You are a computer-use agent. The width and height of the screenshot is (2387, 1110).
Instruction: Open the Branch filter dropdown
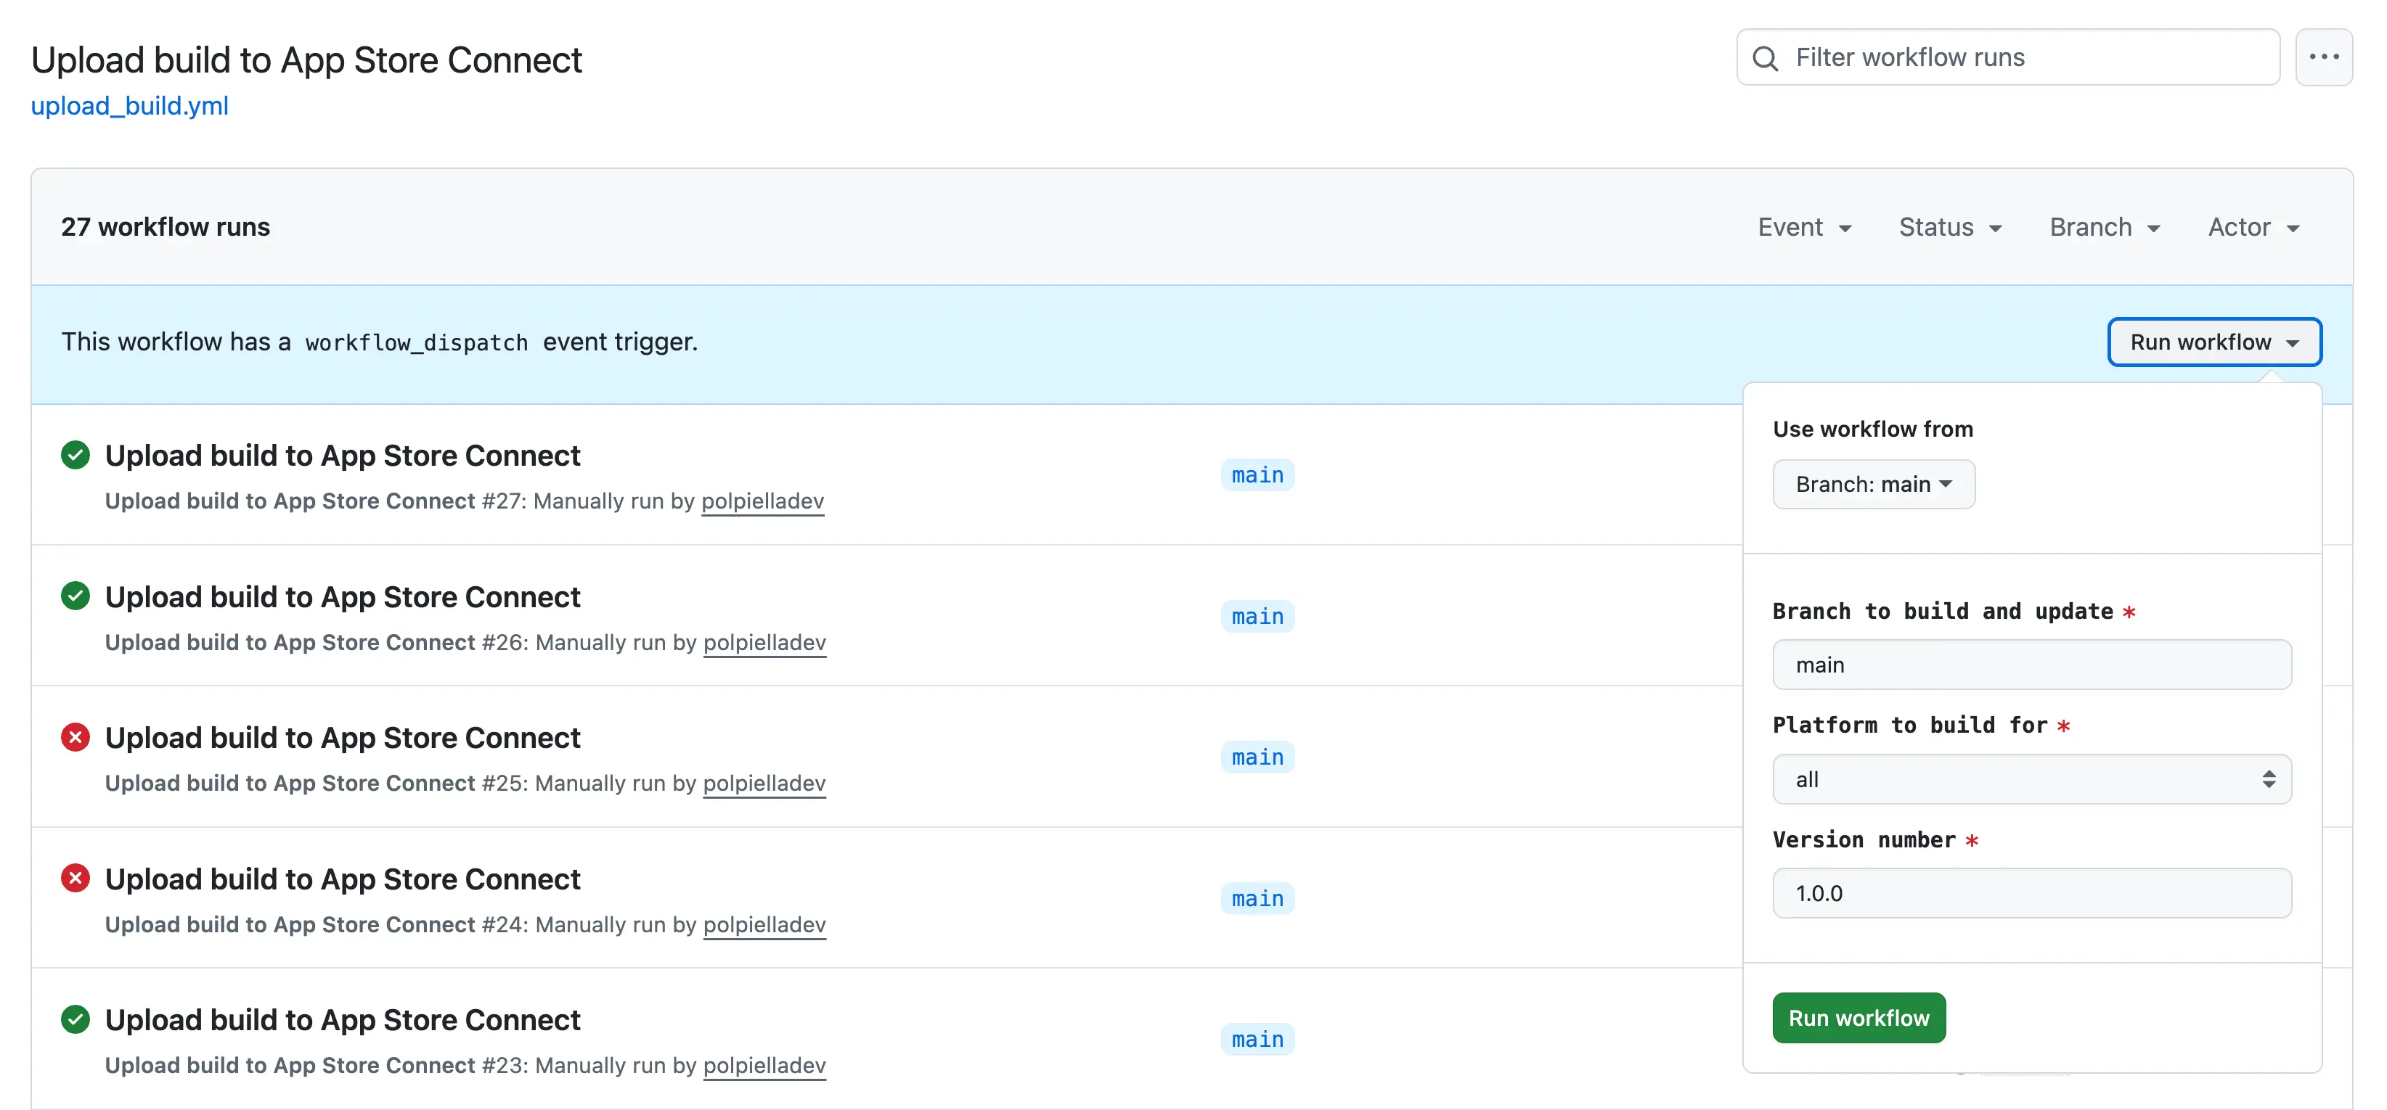click(2105, 227)
